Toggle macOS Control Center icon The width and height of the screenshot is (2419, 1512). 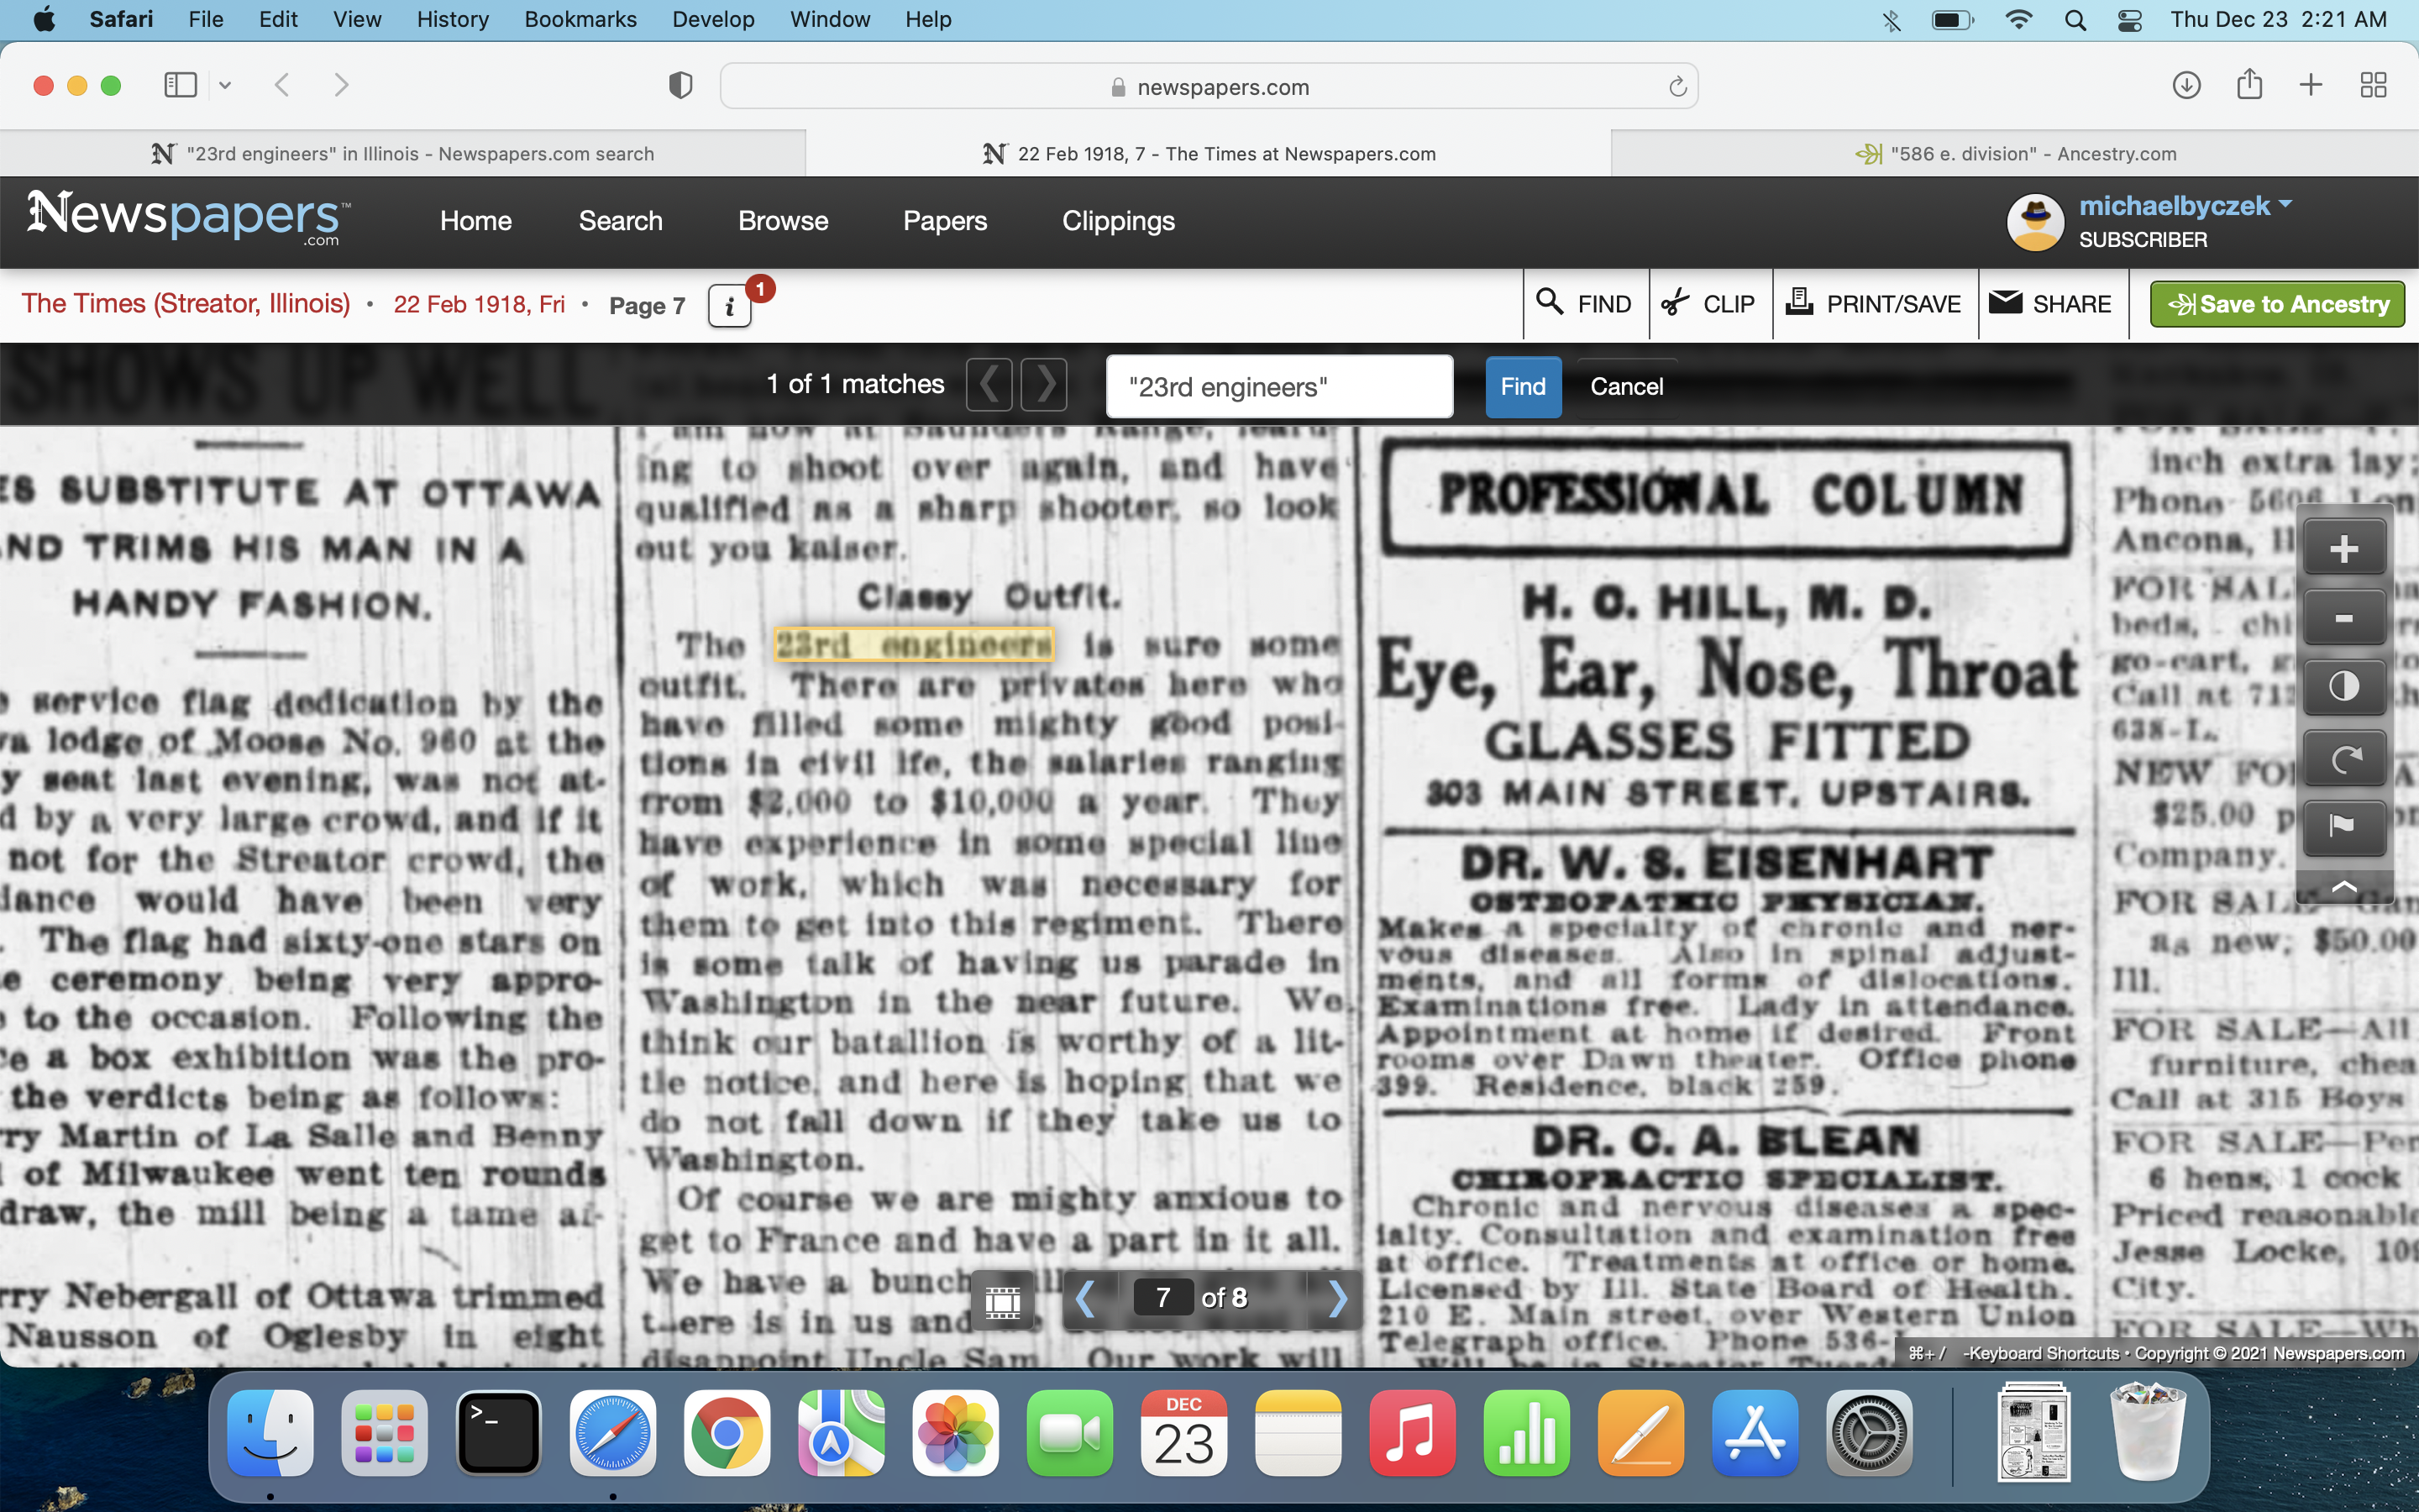[x=2130, y=20]
